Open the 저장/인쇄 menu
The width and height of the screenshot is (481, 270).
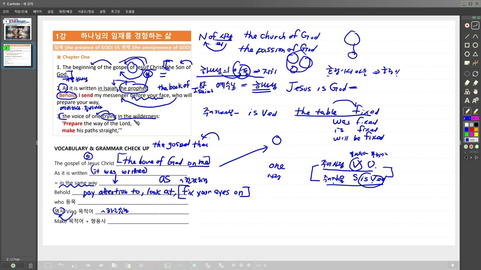tap(21, 12)
